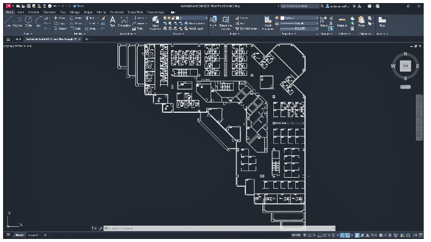This screenshot has width=431, height=242.
Task: Click the Erase tool icon
Action: click(103, 18)
